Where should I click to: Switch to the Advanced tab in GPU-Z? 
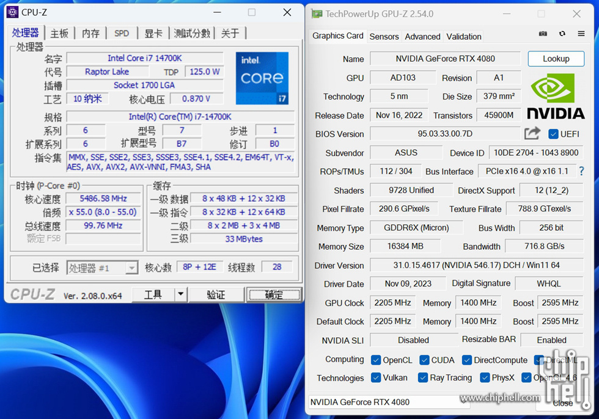coord(422,37)
